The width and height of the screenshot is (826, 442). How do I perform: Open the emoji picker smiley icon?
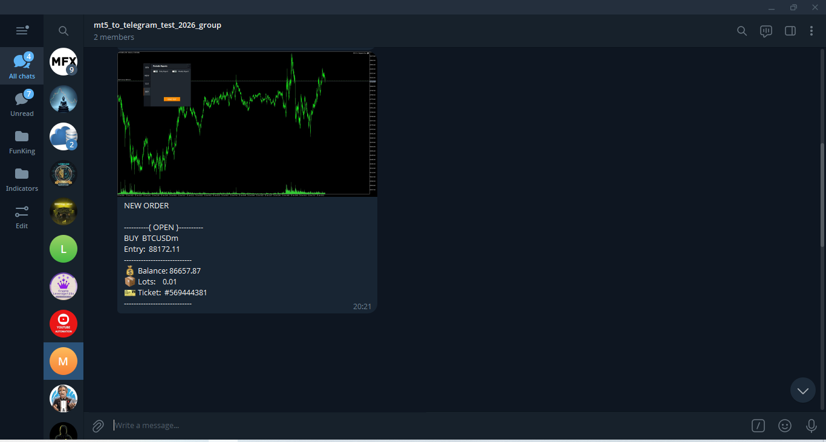click(x=785, y=426)
